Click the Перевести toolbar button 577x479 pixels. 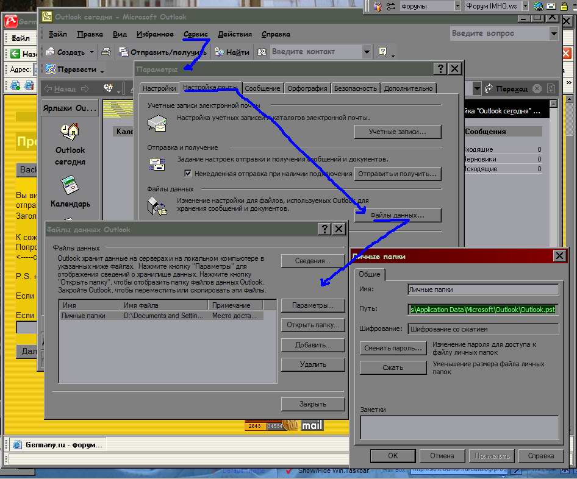tap(71, 69)
